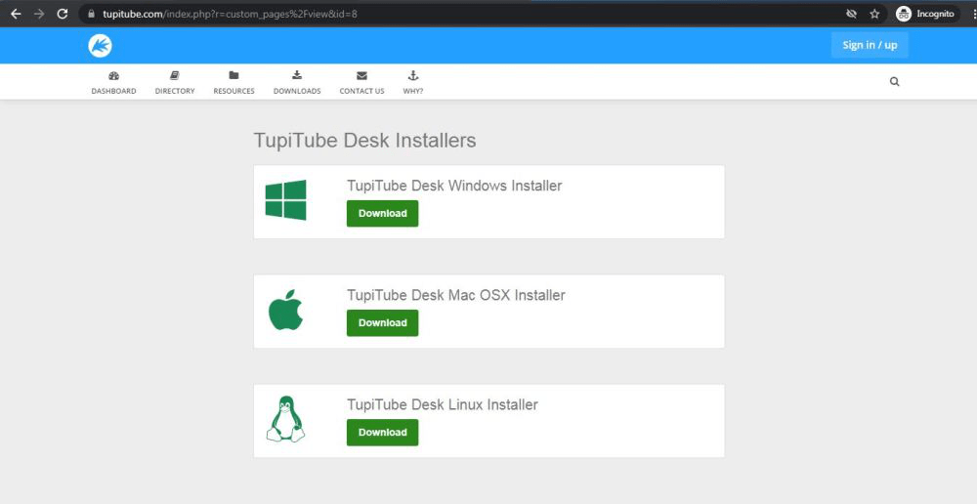Open the Resources folder icon
Screen dimensions: 977x504
(x=234, y=75)
